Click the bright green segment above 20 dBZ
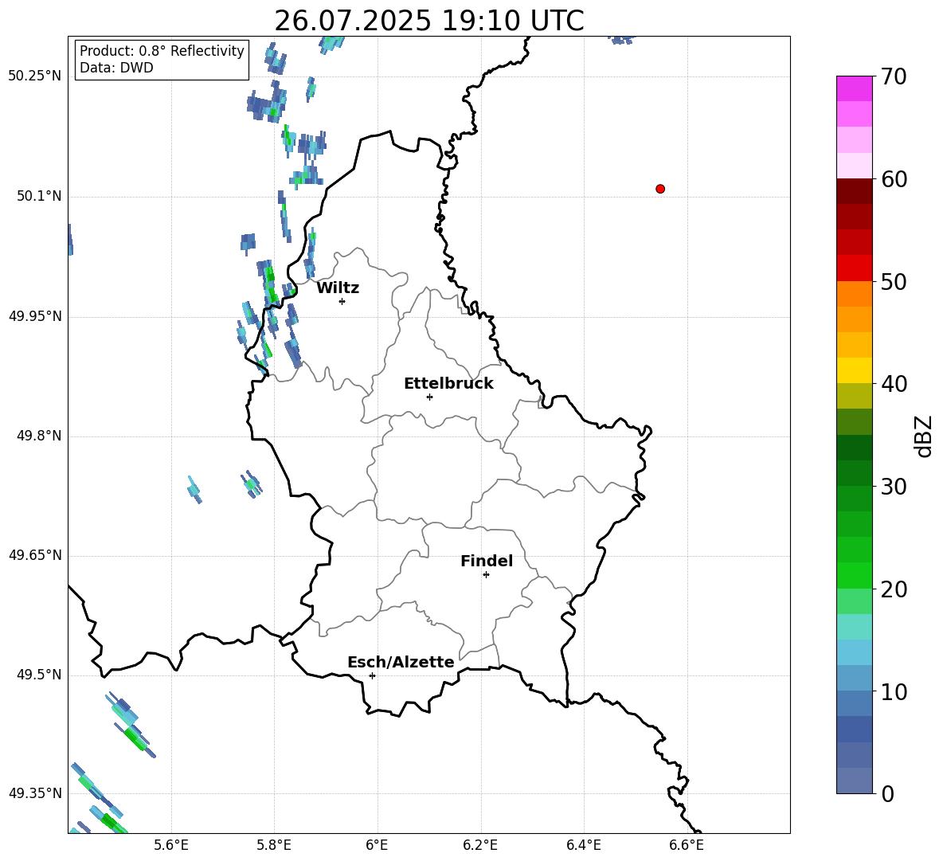This screenshot has width=943, height=861. tap(854, 575)
